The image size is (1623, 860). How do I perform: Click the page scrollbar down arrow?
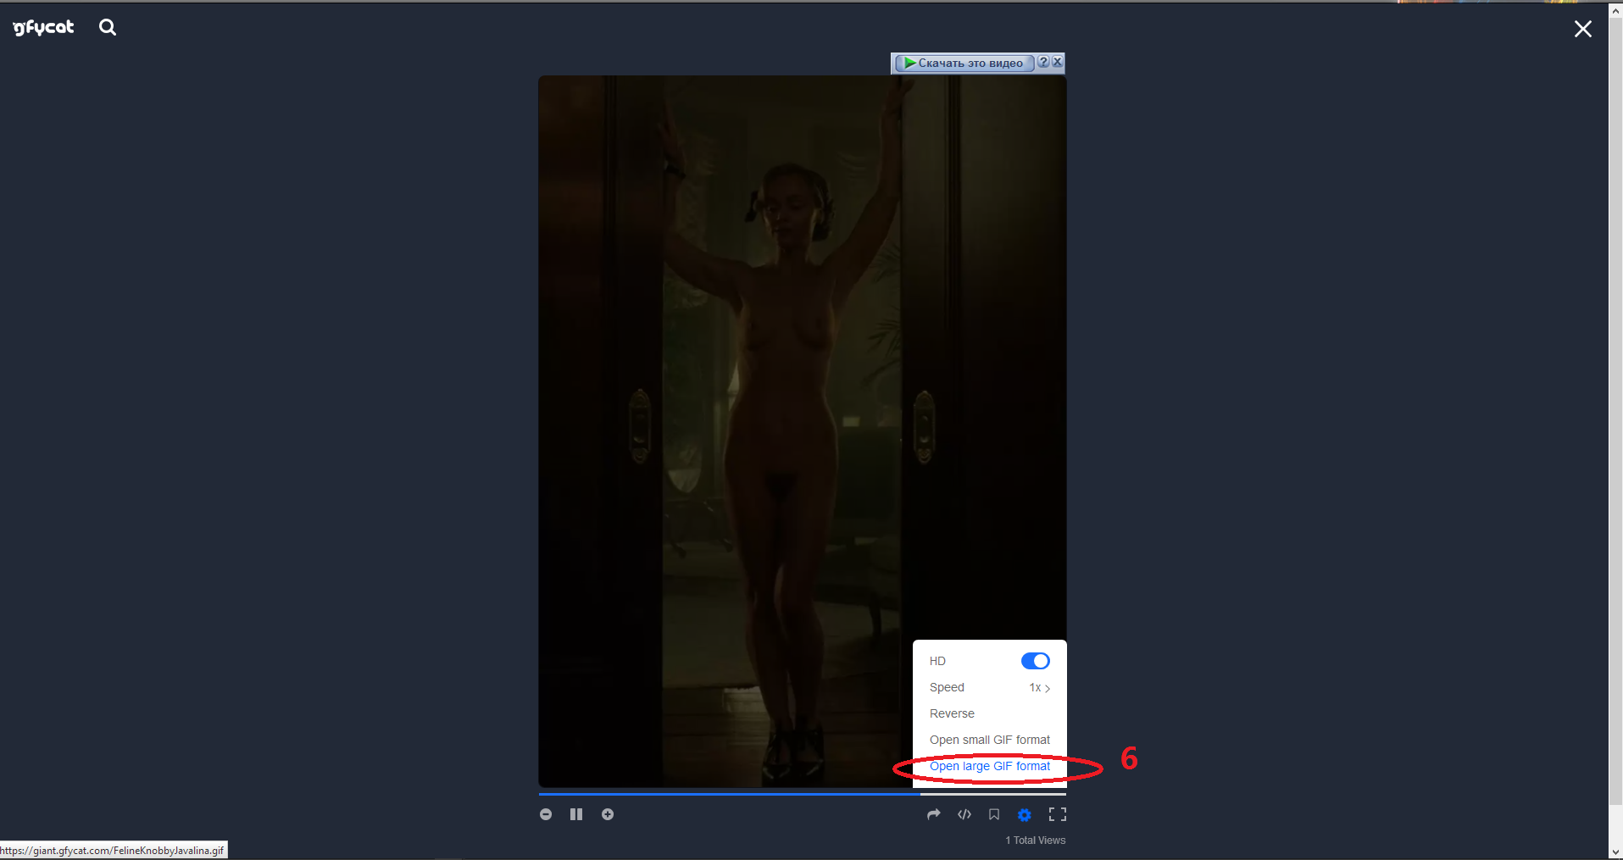[x=1615, y=852]
